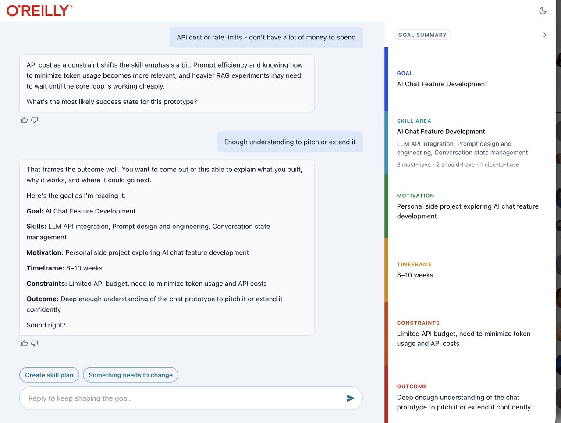
Task: Click the 'Here's the goal as I'm reading it' line
Action: point(76,196)
